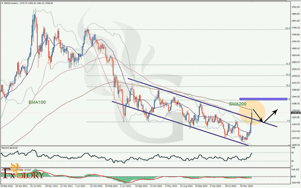Click the RSI(14) 68.0135 indicator label

click(x=10, y=148)
